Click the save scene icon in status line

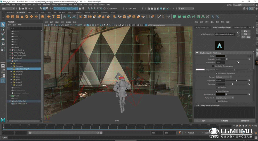pos(26,9)
